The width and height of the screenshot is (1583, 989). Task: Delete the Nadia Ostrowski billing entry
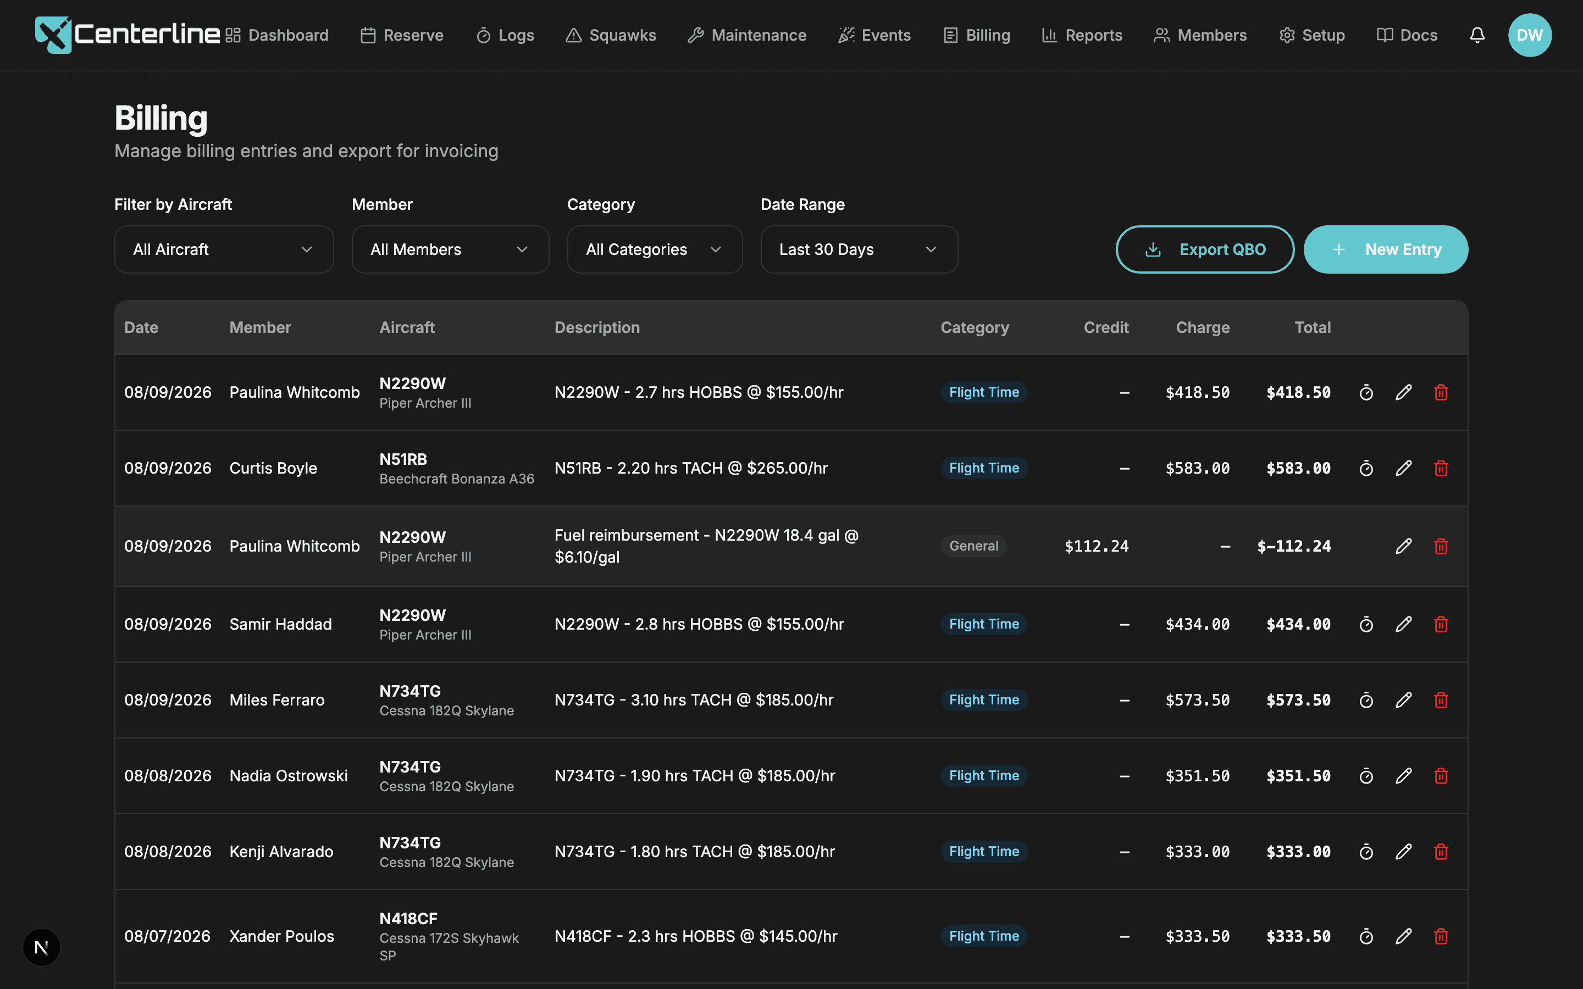pos(1441,776)
